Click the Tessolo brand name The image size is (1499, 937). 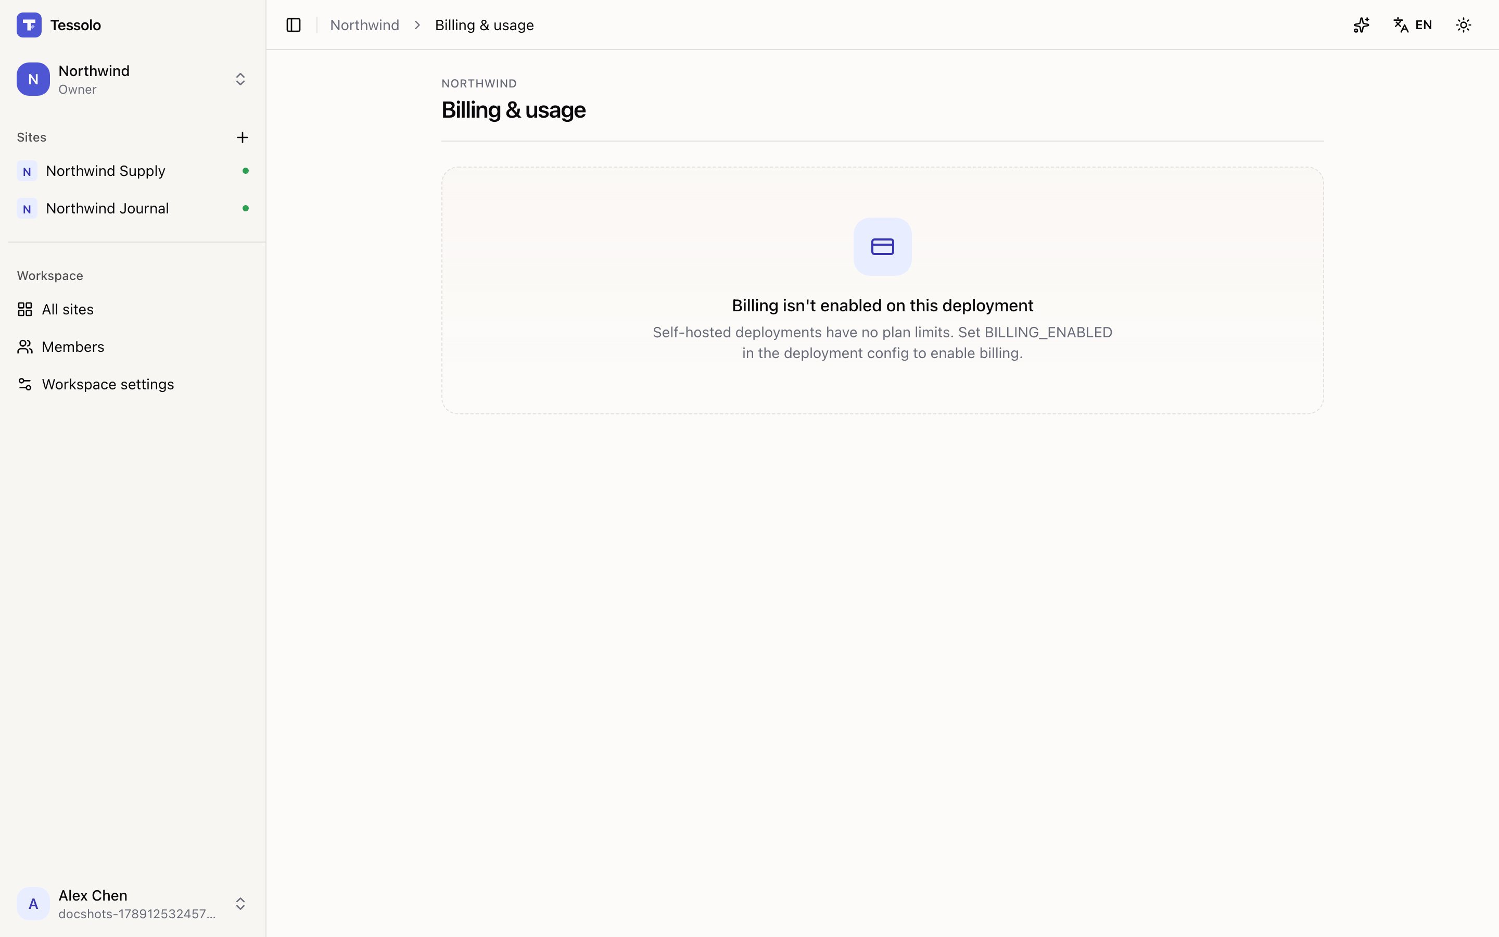(x=75, y=25)
